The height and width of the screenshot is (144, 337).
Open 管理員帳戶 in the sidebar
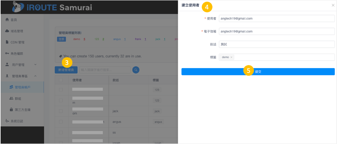pyautogui.click(x=22, y=87)
